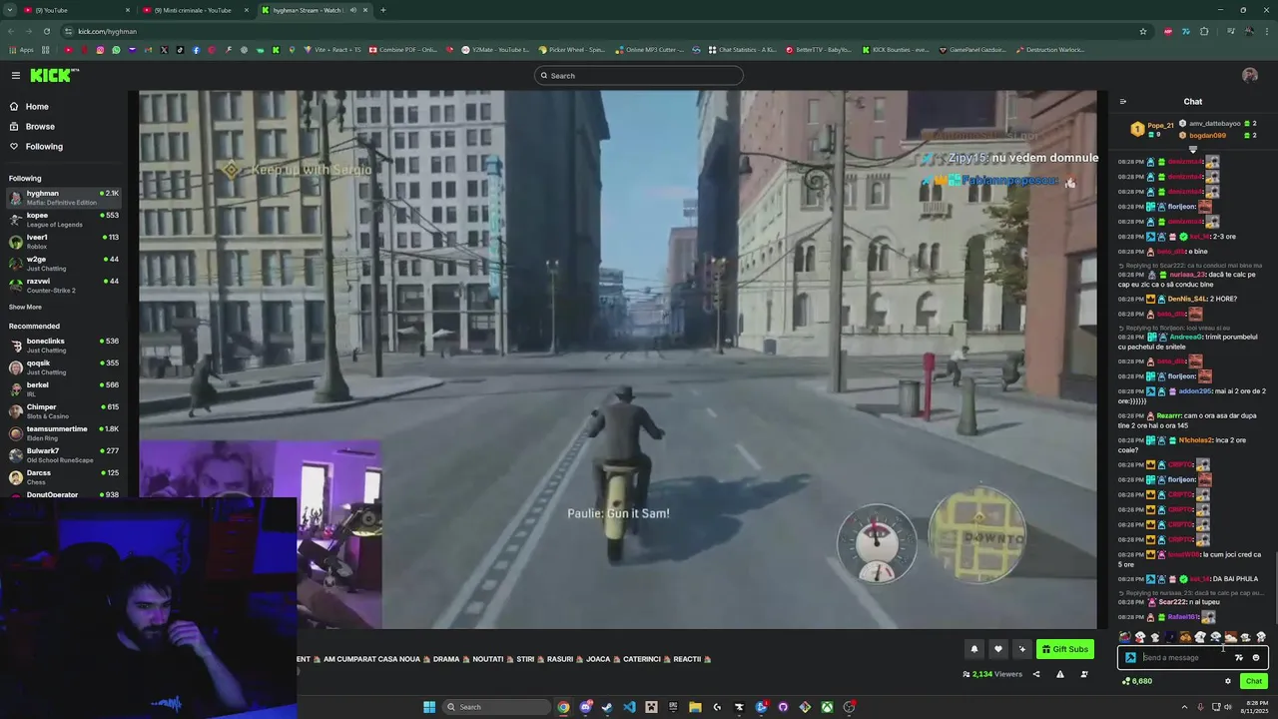The height and width of the screenshot is (719, 1278).
Task: Click the share stream icon
Action: coord(1036,674)
